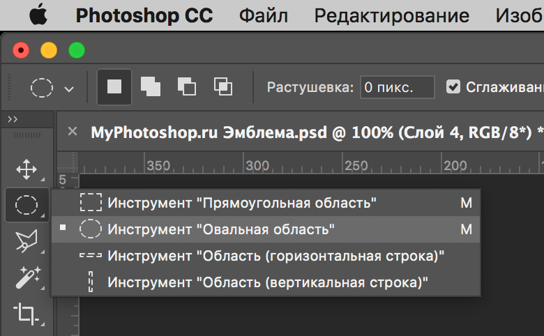The image size is (544, 336).
Task: Click the Elliptical Marquee tool in toolbar
Action: click(x=27, y=205)
